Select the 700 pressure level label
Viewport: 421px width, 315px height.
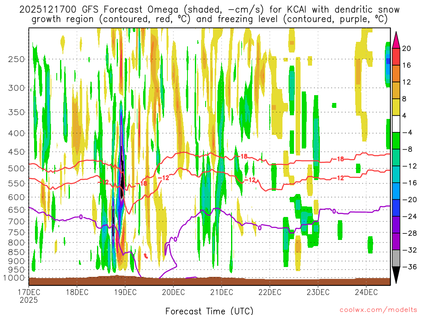click(x=16, y=221)
